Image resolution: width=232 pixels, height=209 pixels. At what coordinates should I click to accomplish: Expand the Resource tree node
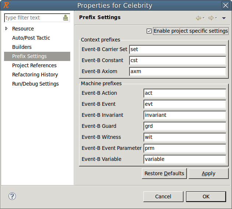pyautogui.click(x=6, y=29)
